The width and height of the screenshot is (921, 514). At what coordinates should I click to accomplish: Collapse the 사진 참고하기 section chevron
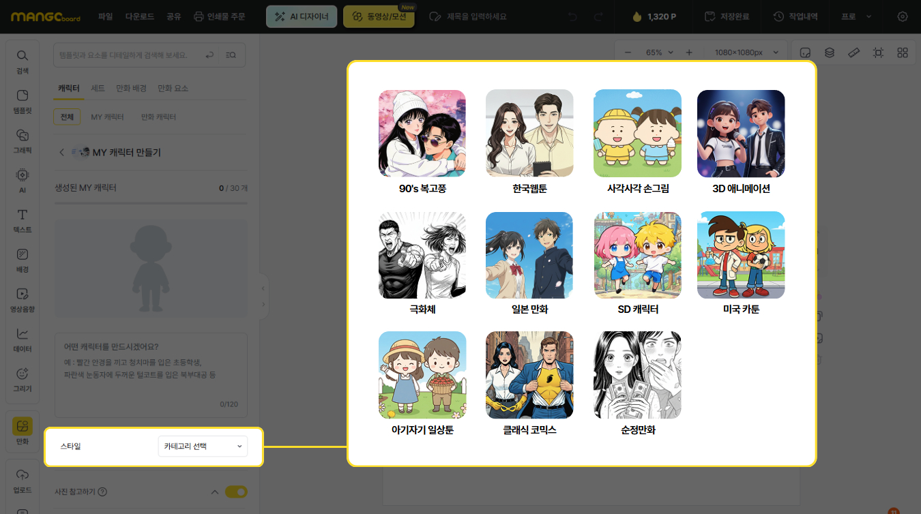point(214,492)
